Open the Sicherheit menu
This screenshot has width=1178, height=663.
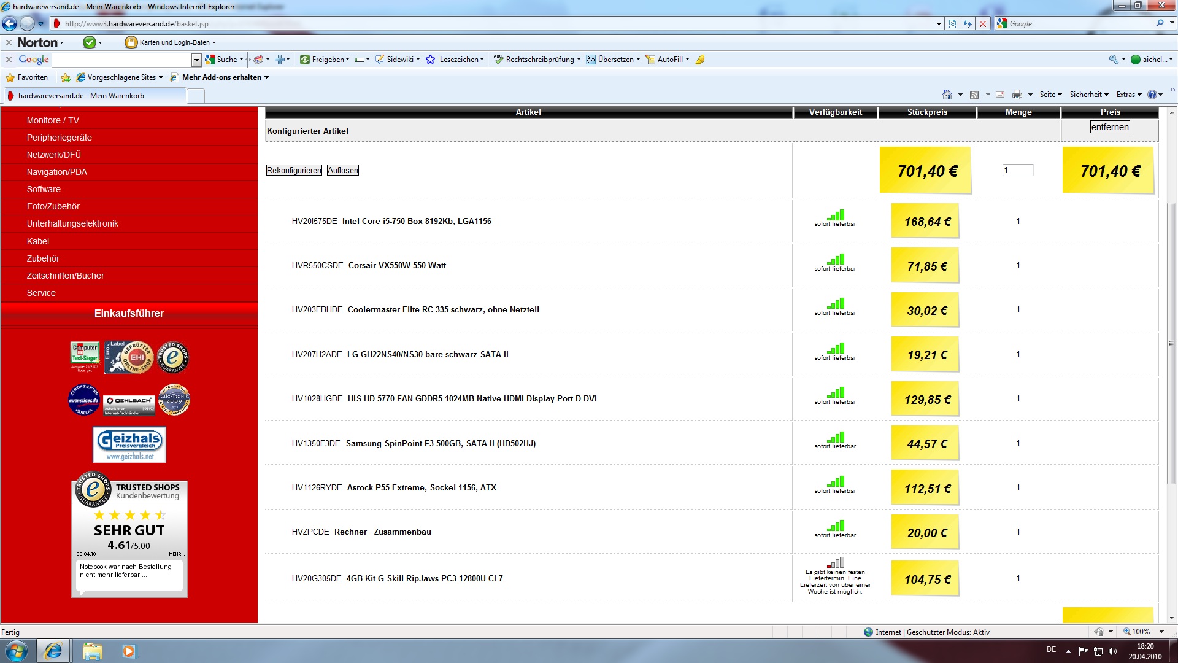click(x=1089, y=95)
